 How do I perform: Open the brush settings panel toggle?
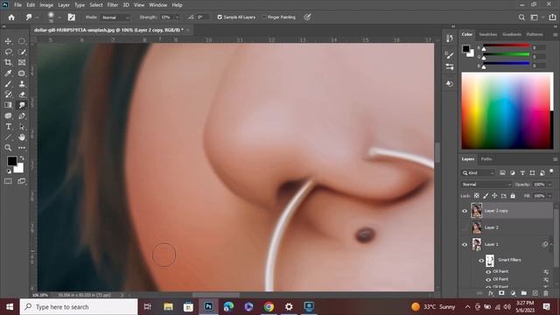pyautogui.click(x=72, y=17)
